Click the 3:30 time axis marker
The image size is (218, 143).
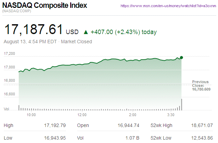point(171,115)
